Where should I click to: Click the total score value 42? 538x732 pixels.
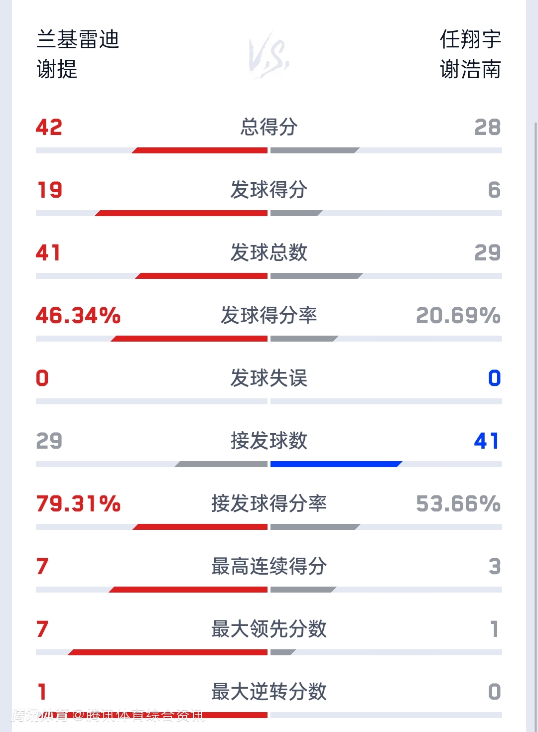(x=49, y=127)
